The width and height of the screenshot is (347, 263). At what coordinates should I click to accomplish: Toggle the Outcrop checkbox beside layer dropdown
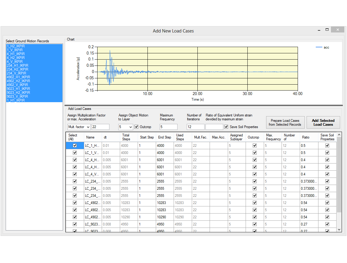point(136,127)
